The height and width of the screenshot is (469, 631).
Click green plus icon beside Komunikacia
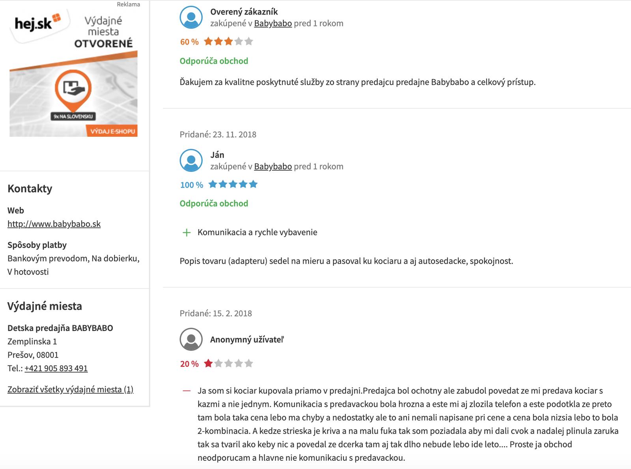pos(187,233)
